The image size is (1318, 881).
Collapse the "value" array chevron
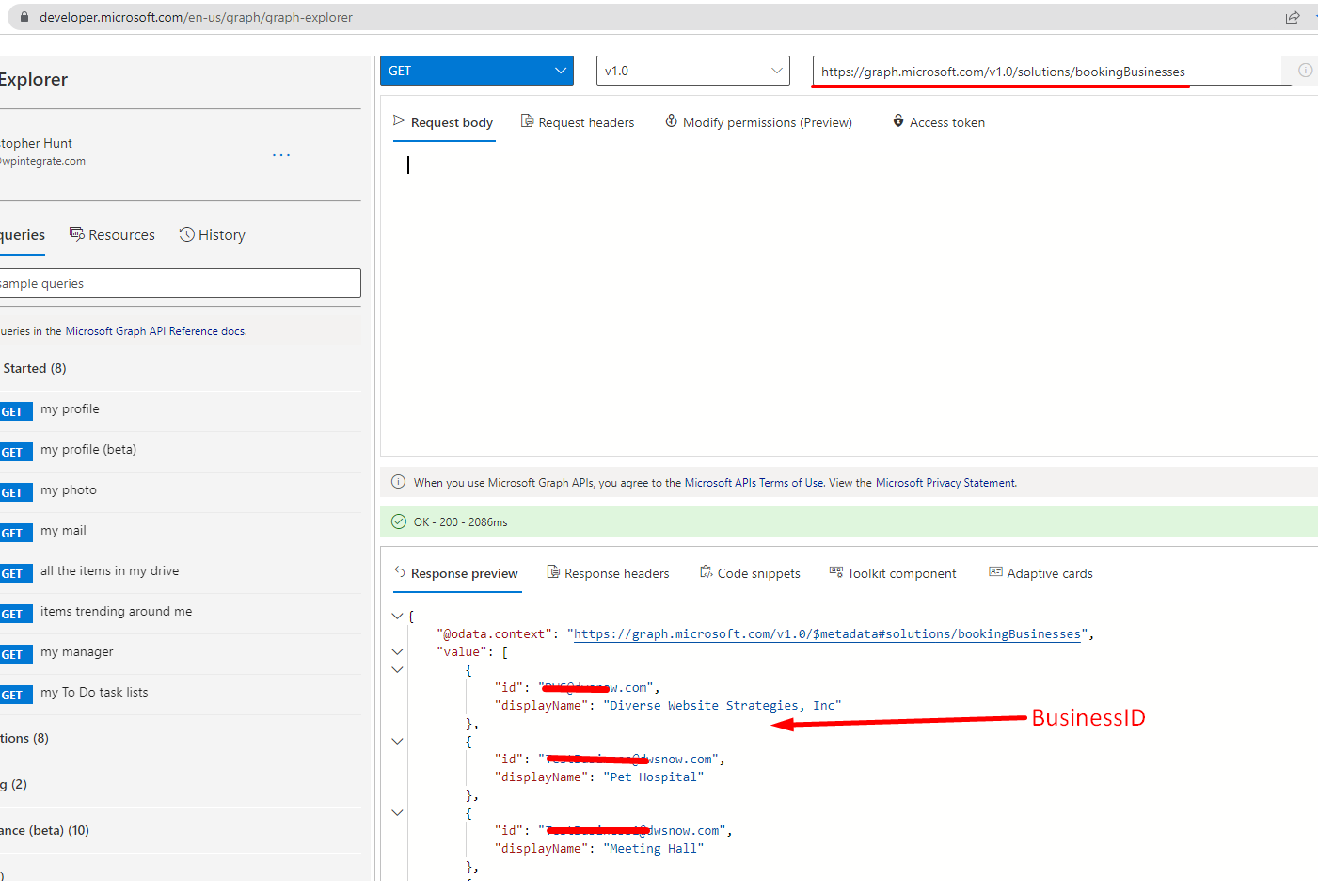pyautogui.click(x=397, y=651)
